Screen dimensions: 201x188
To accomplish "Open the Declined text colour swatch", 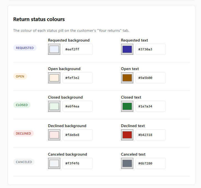I will [127, 135].
